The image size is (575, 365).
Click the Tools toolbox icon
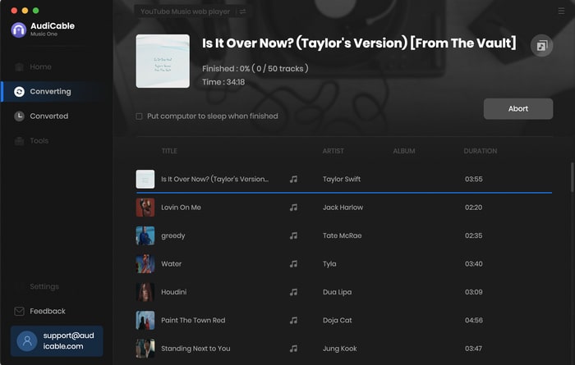click(x=19, y=140)
